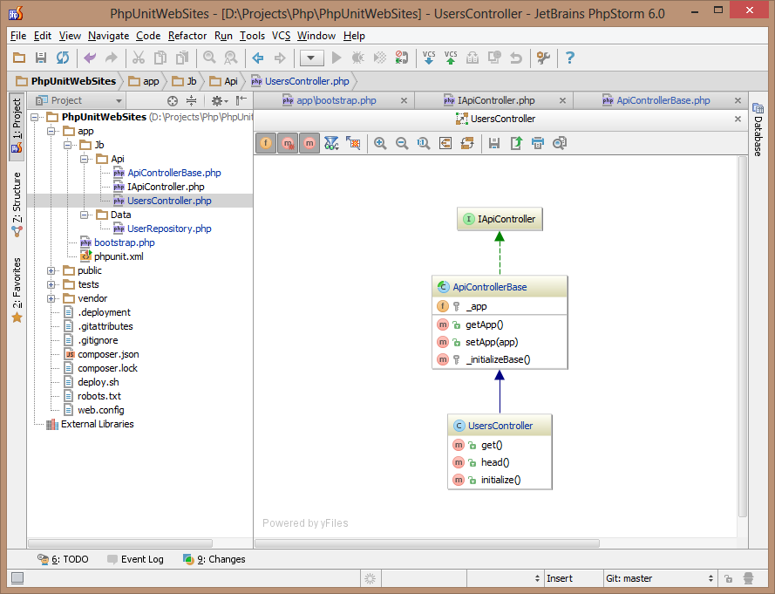The width and height of the screenshot is (775, 594).
Task: Collapse all nodes in the Project panel
Action: point(191,101)
